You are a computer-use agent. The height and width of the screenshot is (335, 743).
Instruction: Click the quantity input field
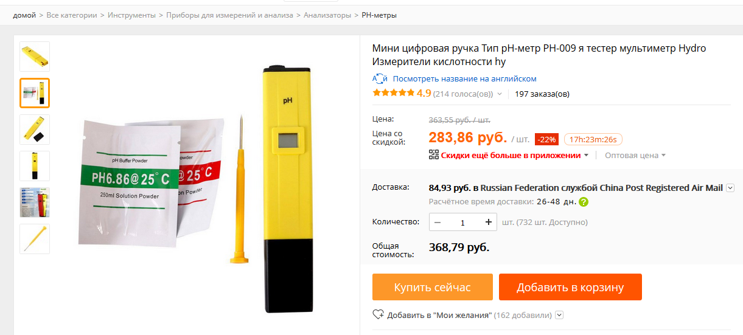462,223
